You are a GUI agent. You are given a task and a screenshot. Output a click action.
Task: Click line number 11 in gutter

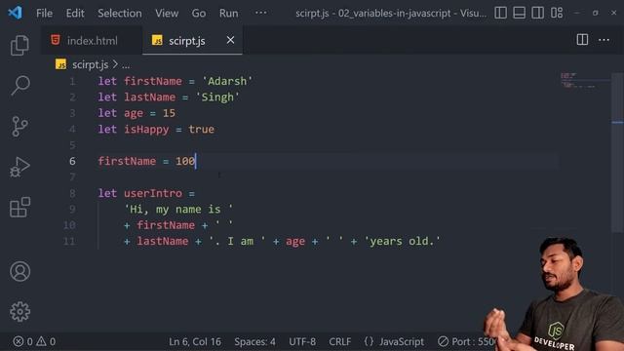pos(69,241)
